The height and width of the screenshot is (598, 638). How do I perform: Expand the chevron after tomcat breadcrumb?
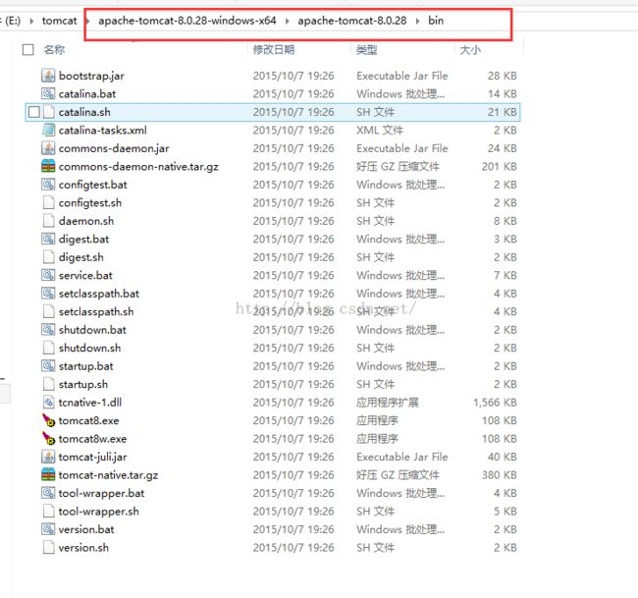pyautogui.click(x=87, y=21)
